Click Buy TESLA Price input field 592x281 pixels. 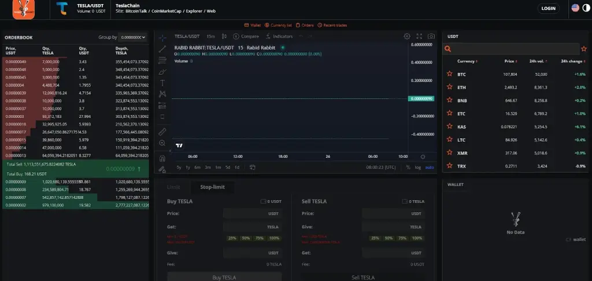(x=252, y=213)
